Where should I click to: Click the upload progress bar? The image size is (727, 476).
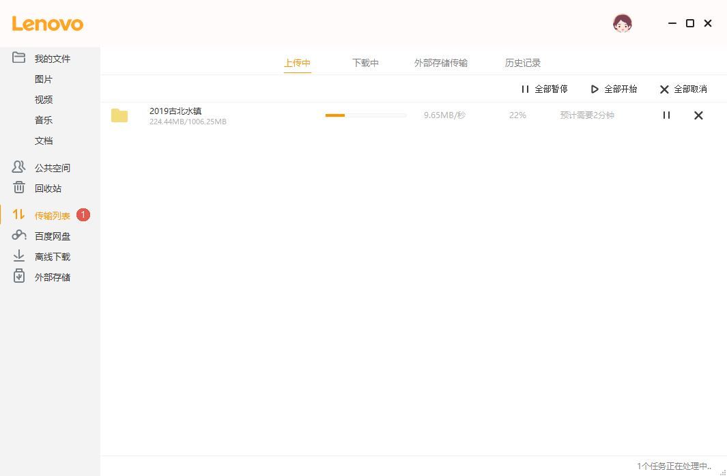(365, 115)
